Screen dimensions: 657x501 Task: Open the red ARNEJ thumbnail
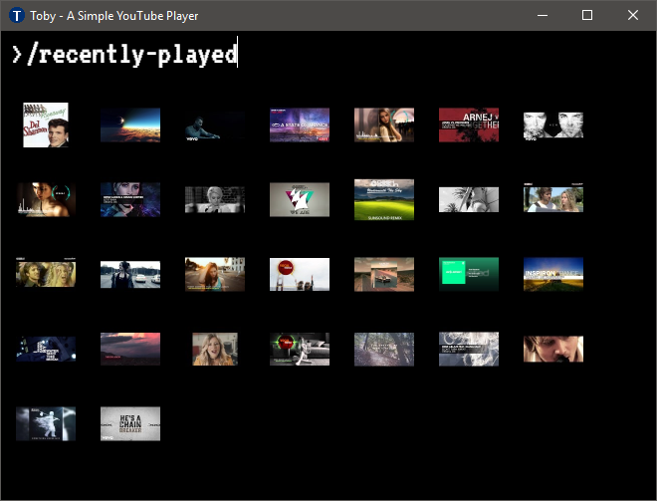pyautogui.click(x=469, y=125)
